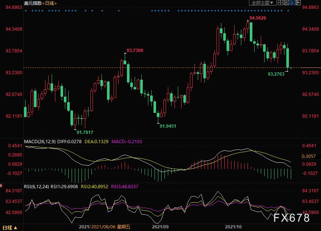
Task: Click the 2021/10 time axis label
Action: click(x=232, y=227)
